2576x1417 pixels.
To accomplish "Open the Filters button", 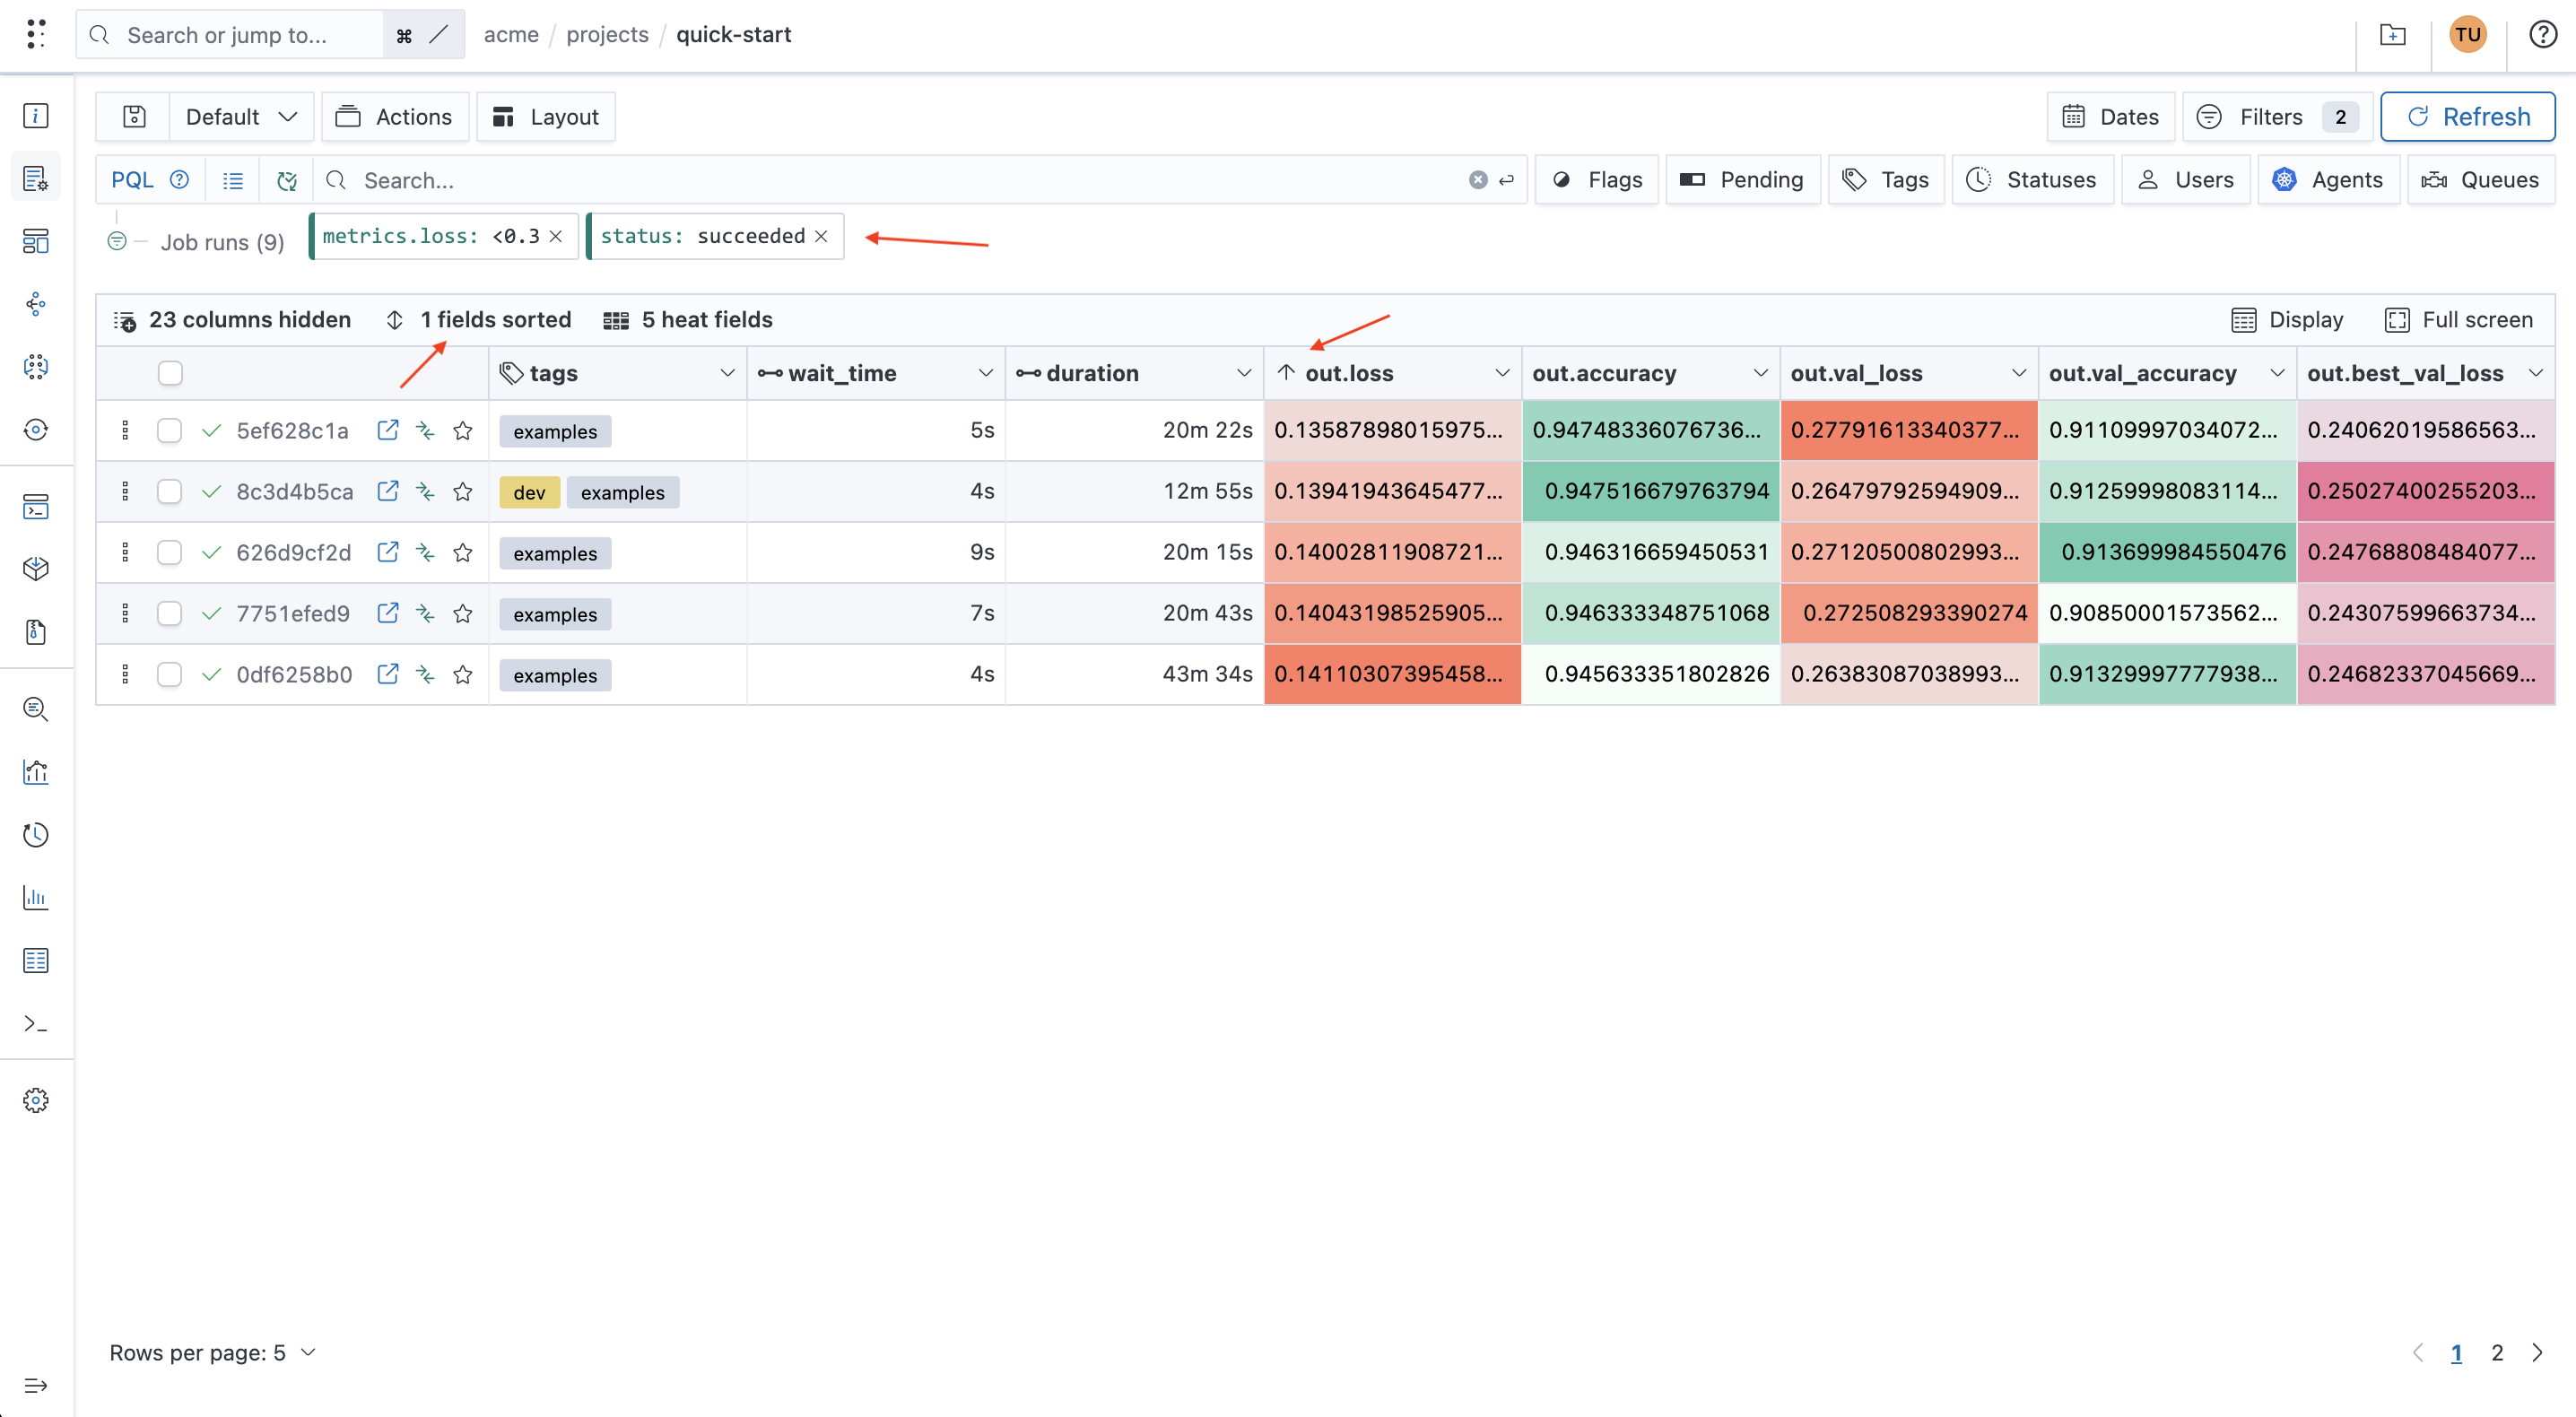I will 2277,117.
